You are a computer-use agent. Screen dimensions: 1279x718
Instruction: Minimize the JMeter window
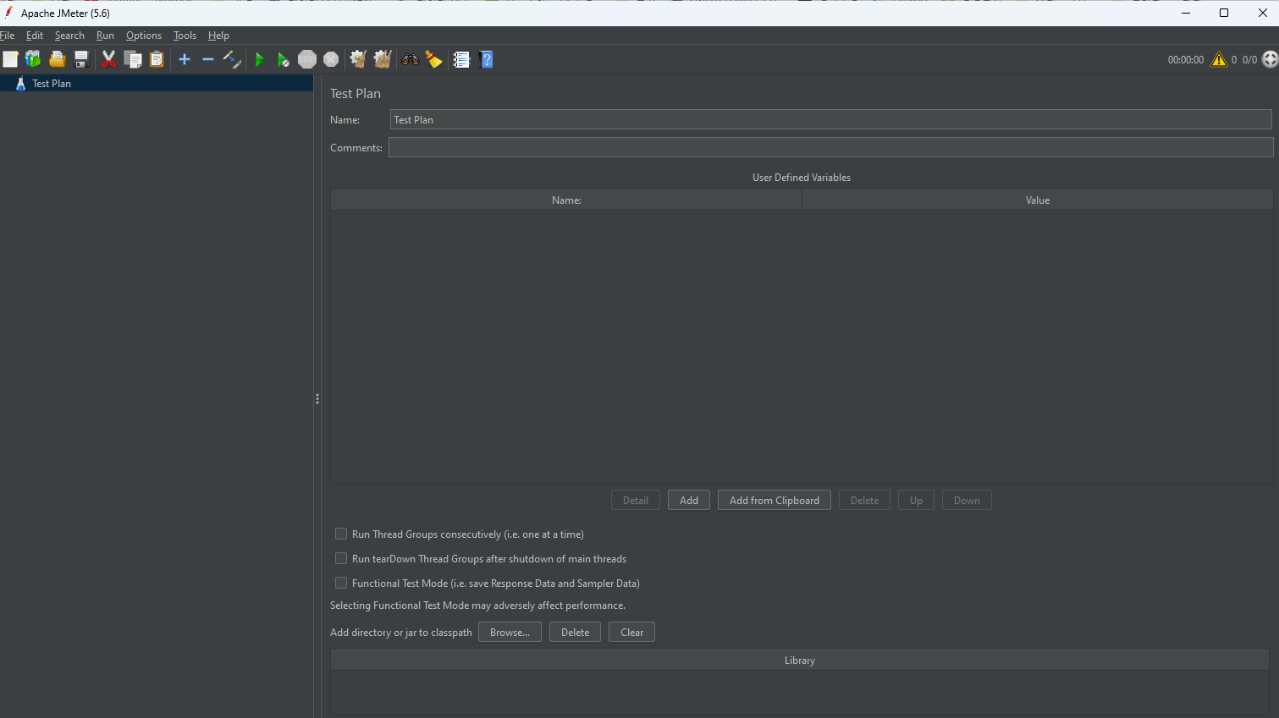(1186, 13)
